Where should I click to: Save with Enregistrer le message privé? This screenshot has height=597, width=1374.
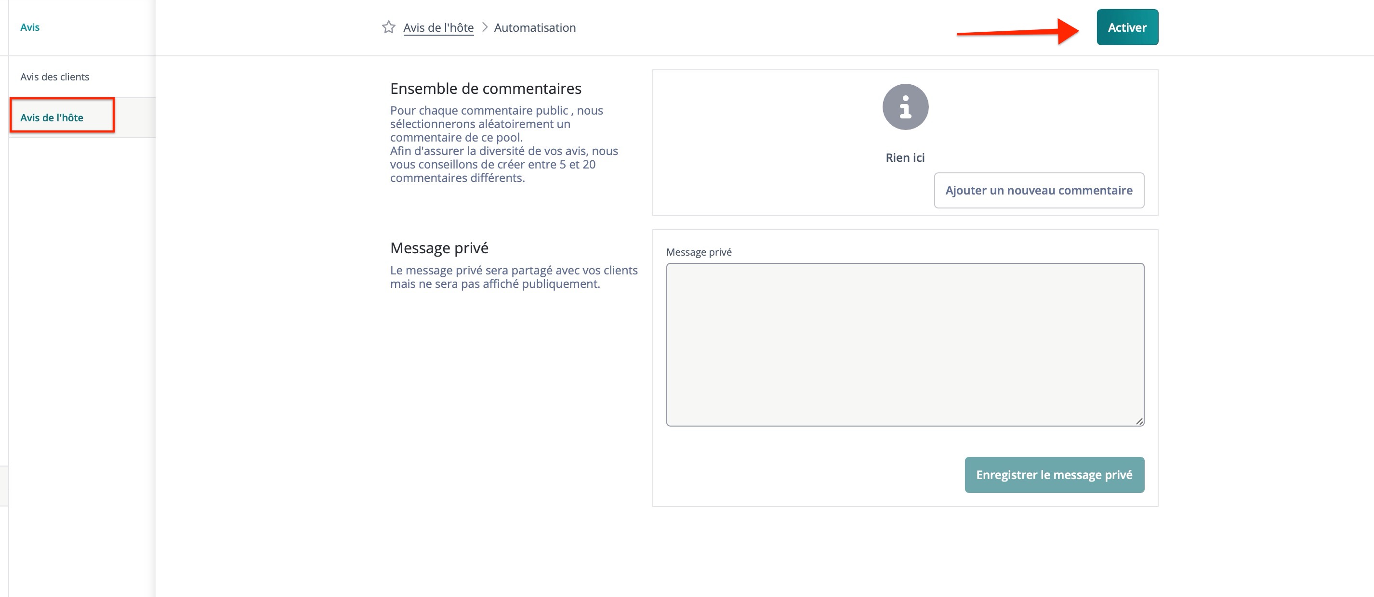click(1054, 474)
